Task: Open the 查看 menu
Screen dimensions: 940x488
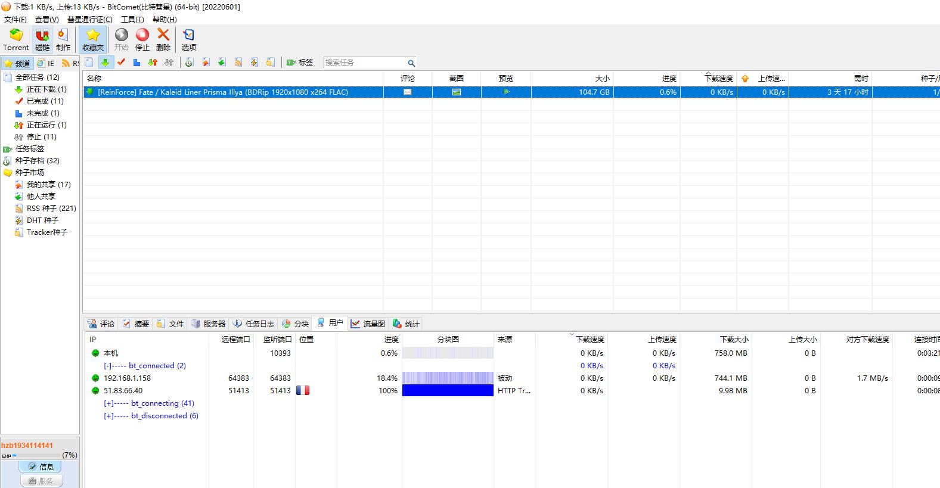Action: coord(47,20)
